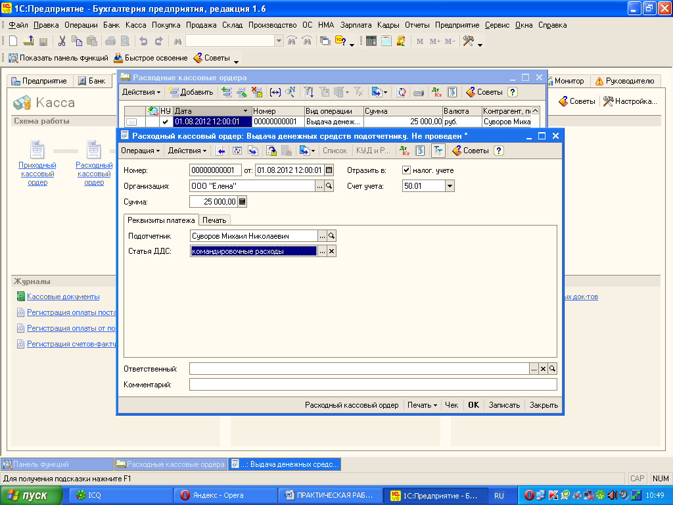673x505 pixels.
Task: Click the fill-and-post icon in order form toolbar
Action: (x=271, y=151)
